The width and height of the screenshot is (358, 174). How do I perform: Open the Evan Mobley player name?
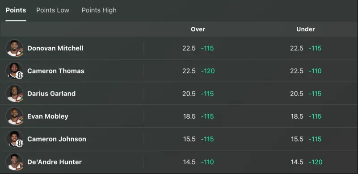pos(48,116)
